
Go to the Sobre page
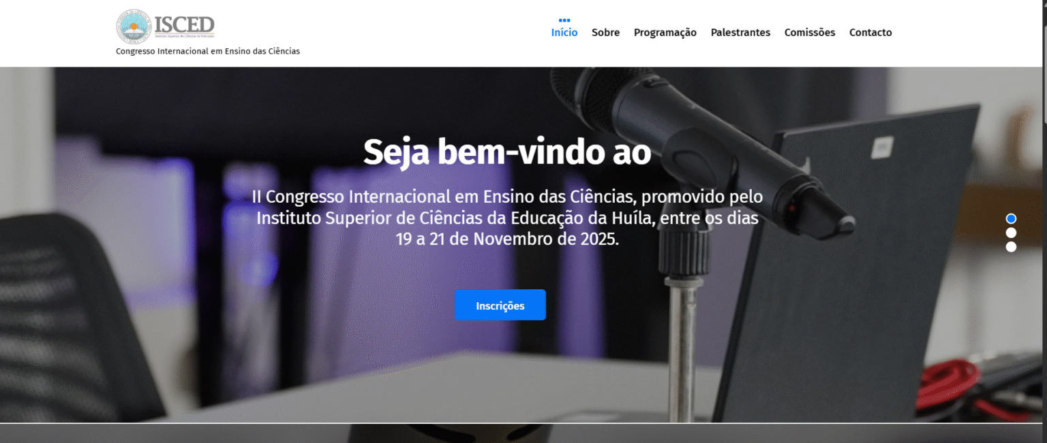tap(605, 32)
